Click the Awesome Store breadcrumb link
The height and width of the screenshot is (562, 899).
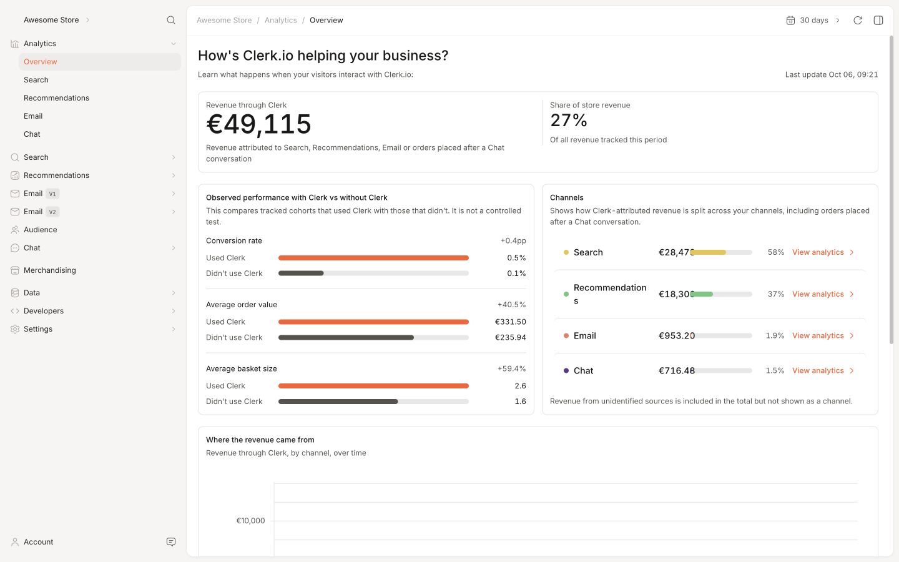coord(224,20)
